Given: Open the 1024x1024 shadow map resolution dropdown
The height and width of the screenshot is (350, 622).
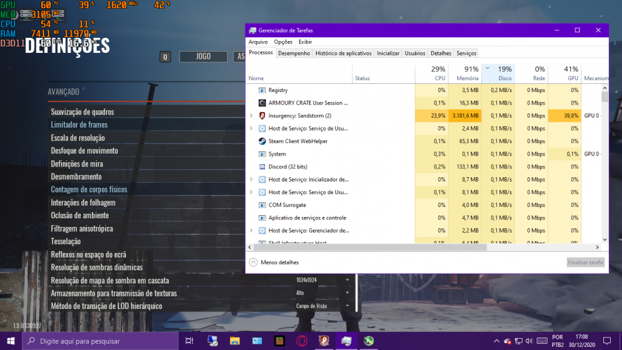Looking at the screenshot, I should pyautogui.click(x=323, y=280).
